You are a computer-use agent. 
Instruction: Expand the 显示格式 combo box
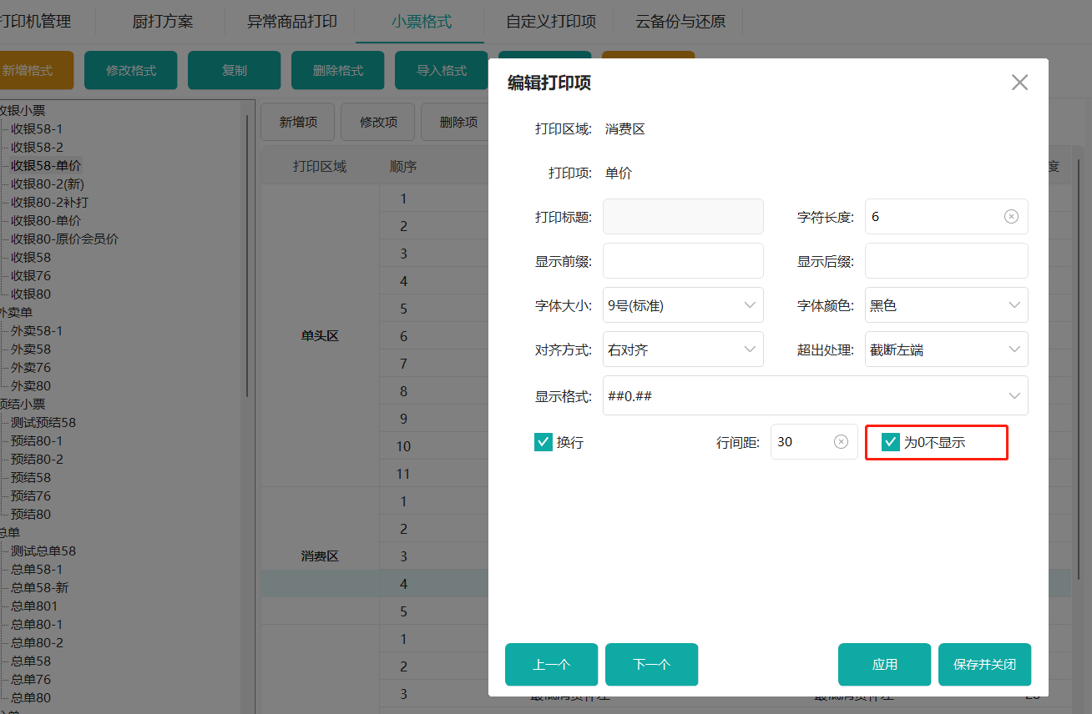tap(815, 395)
